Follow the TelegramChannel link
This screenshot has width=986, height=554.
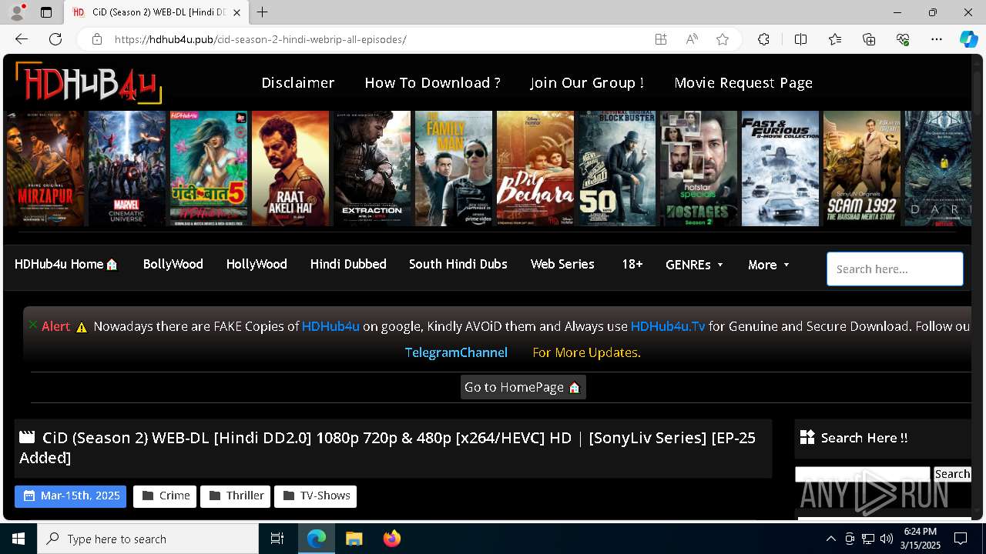[456, 352]
